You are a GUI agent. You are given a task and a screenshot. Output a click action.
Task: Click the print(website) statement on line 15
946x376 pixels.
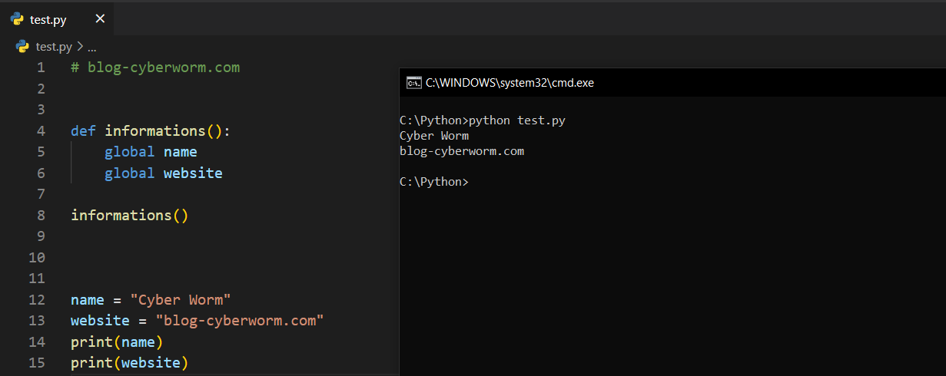pyautogui.click(x=129, y=362)
